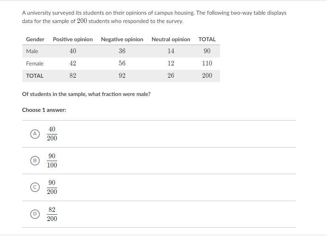Click the TOTAL column header
327x238 pixels.
click(207, 39)
